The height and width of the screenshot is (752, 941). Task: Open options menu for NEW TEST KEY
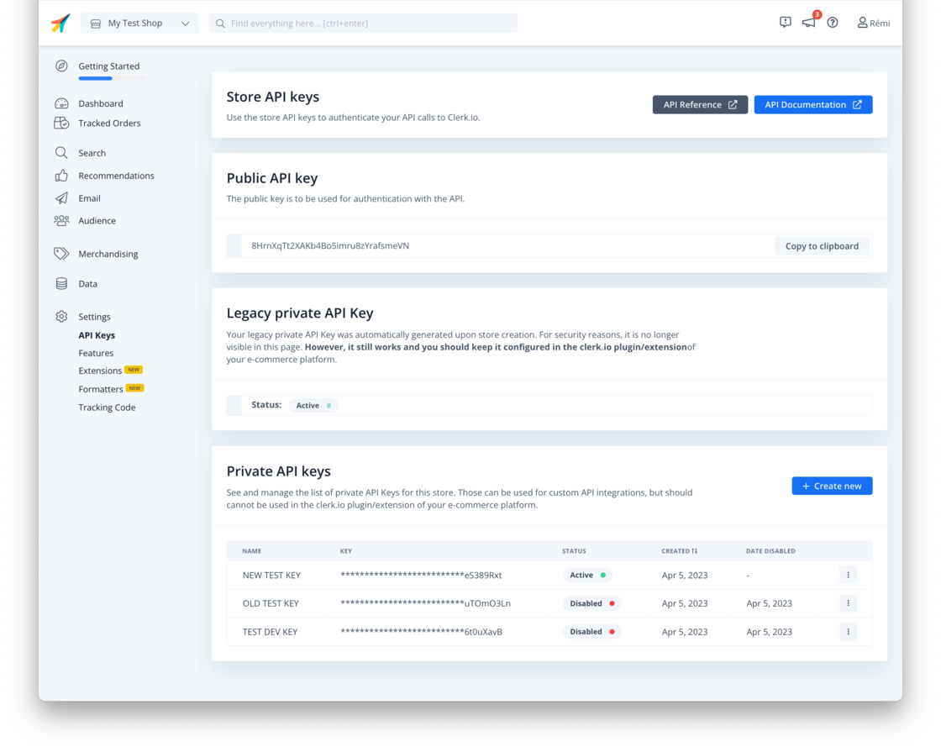tap(849, 575)
